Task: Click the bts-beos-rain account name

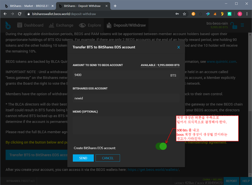Action: [x=217, y=23]
